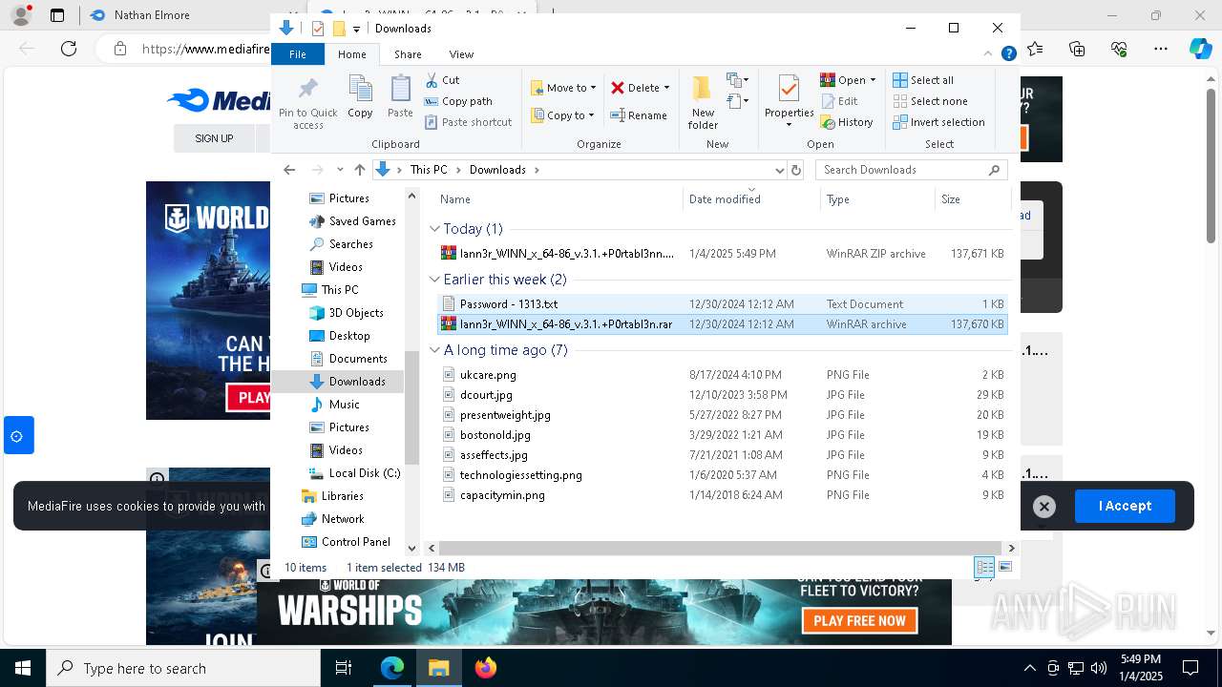Open Delete dropdown arrow
The image size is (1222, 687).
click(x=666, y=88)
